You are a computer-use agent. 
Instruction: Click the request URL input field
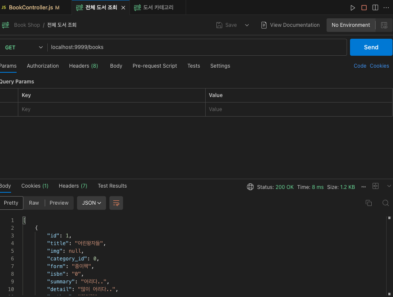[x=196, y=47]
